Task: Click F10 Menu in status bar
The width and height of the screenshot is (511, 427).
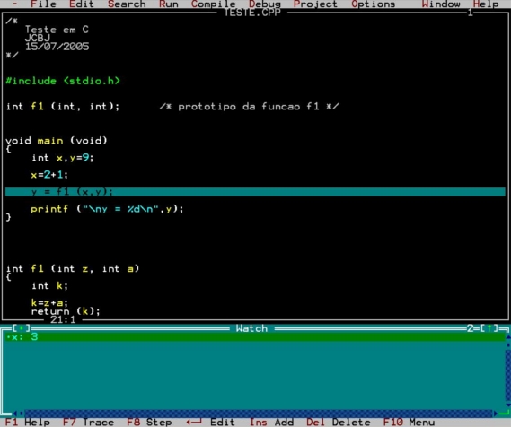Action: [x=409, y=423]
